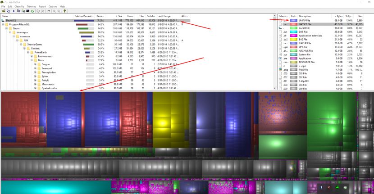This screenshot has height=194, width=374.
Task: Open the Help menu
Action: coord(62,6)
